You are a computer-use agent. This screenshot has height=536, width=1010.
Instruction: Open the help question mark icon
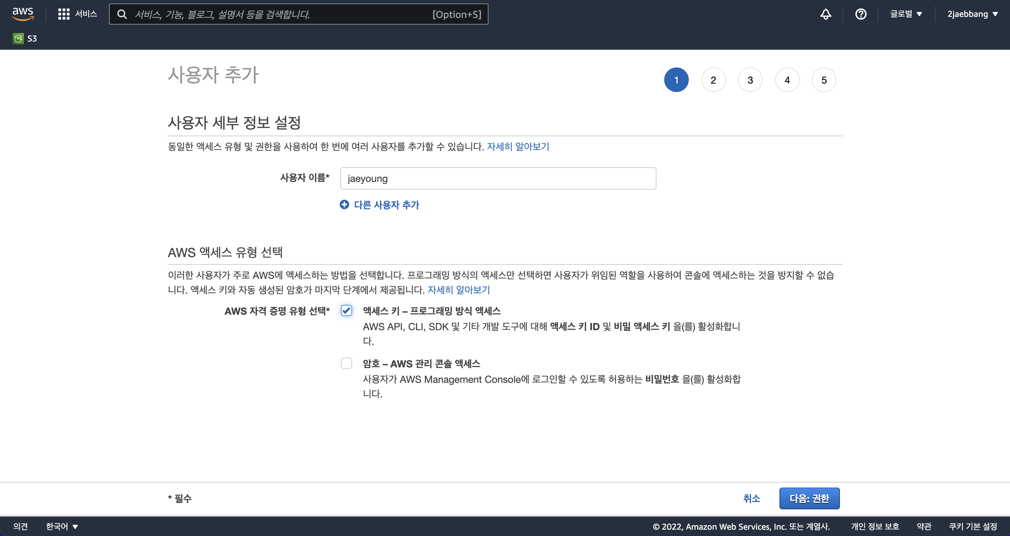860,14
